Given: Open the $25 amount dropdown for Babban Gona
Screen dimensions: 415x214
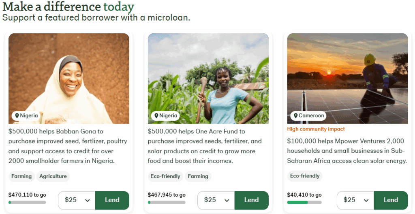Looking at the screenshot, I should (x=77, y=200).
